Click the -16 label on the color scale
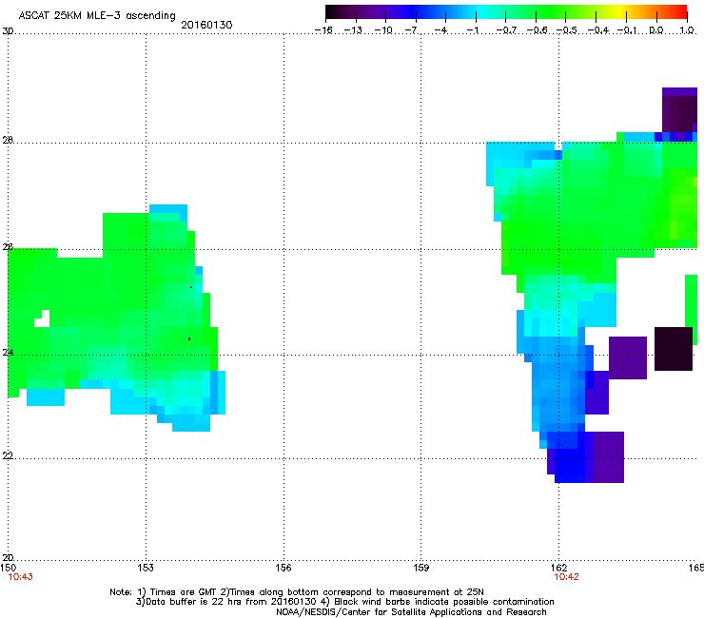The height and width of the screenshot is (618, 704). (323, 30)
